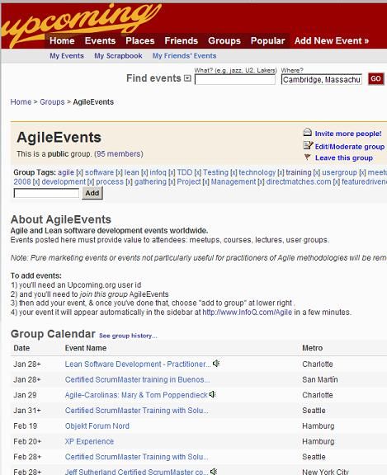Open My Friends' Events
Screen dimensions: 387x475
click(x=184, y=56)
